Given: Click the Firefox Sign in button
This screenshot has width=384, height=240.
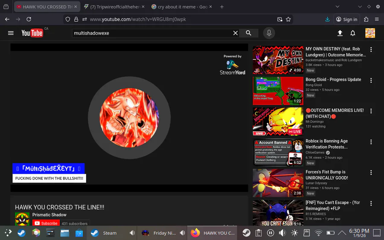Looking at the screenshot, I should point(347,19).
